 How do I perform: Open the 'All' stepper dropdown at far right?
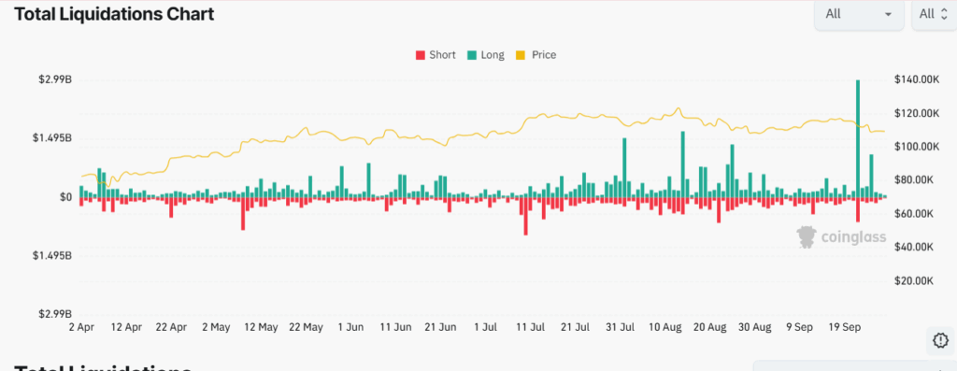(x=934, y=14)
